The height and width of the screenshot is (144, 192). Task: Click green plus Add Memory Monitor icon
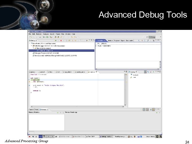coord(58,113)
